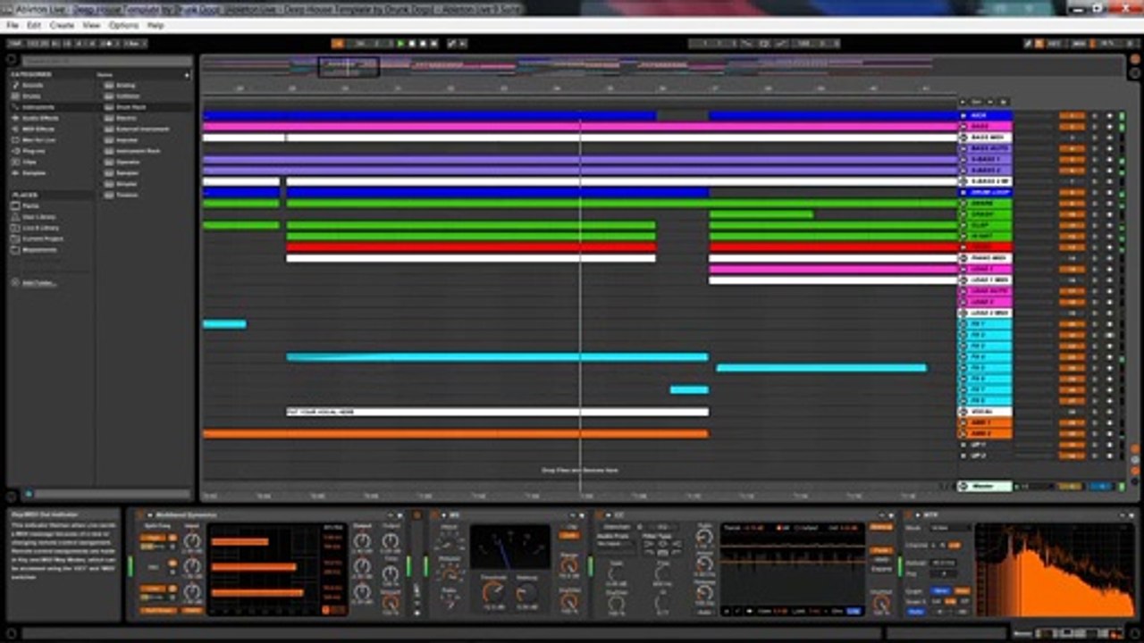1144x643 pixels.
Task: Open the View menu
Action: pyautogui.click(x=91, y=25)
